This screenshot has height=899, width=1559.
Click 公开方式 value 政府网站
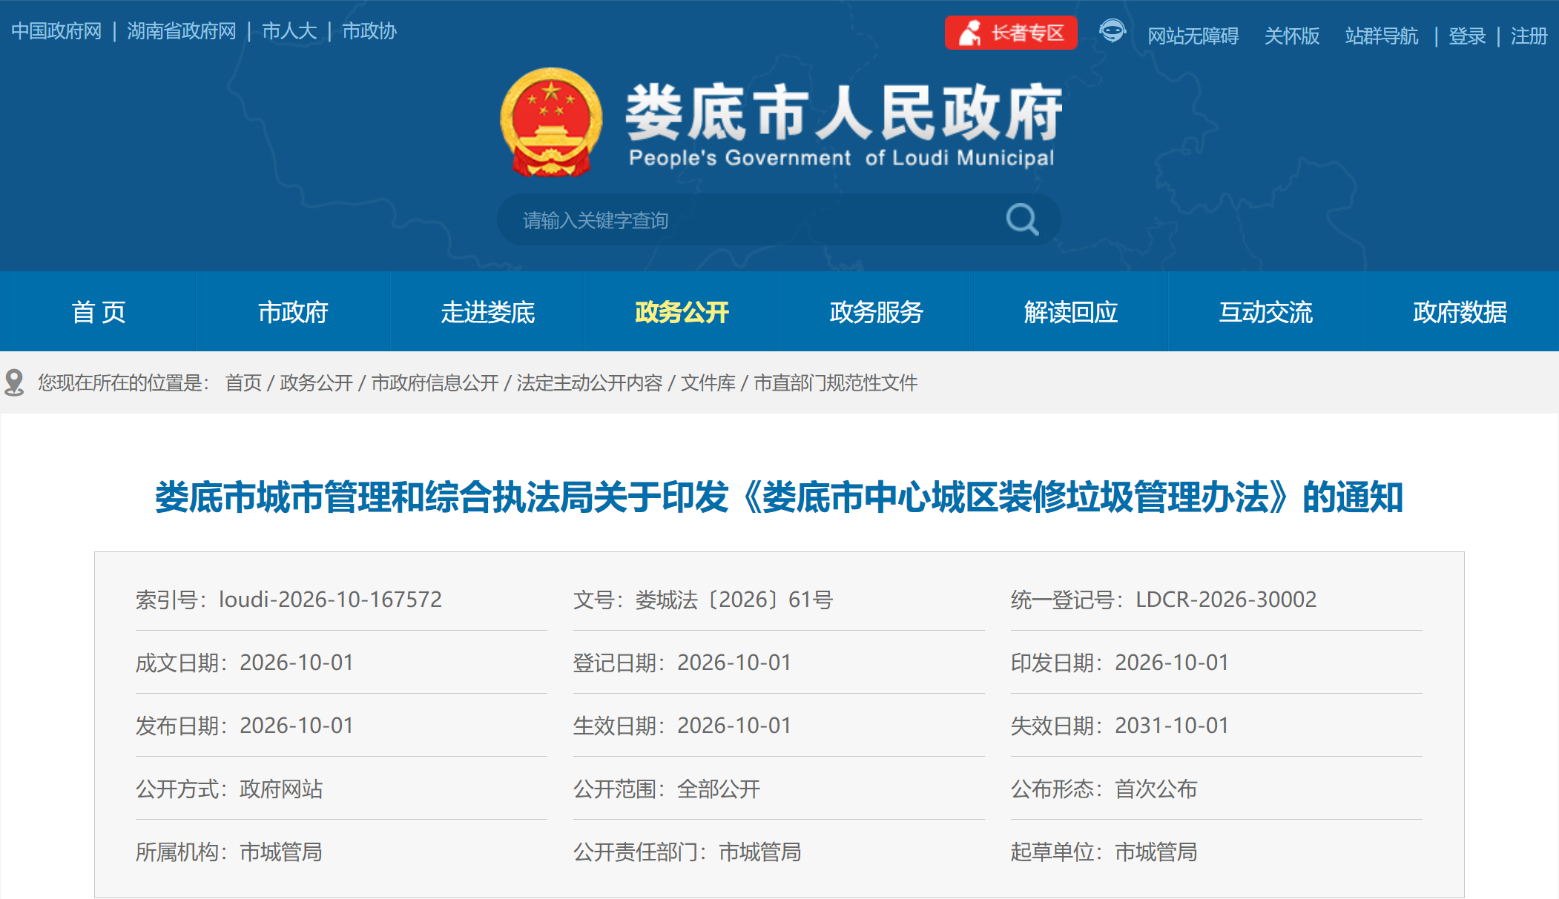click(x=281, y=789)
